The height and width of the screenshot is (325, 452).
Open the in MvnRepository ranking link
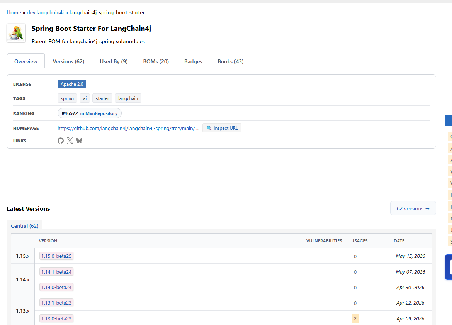pos(99,113)
